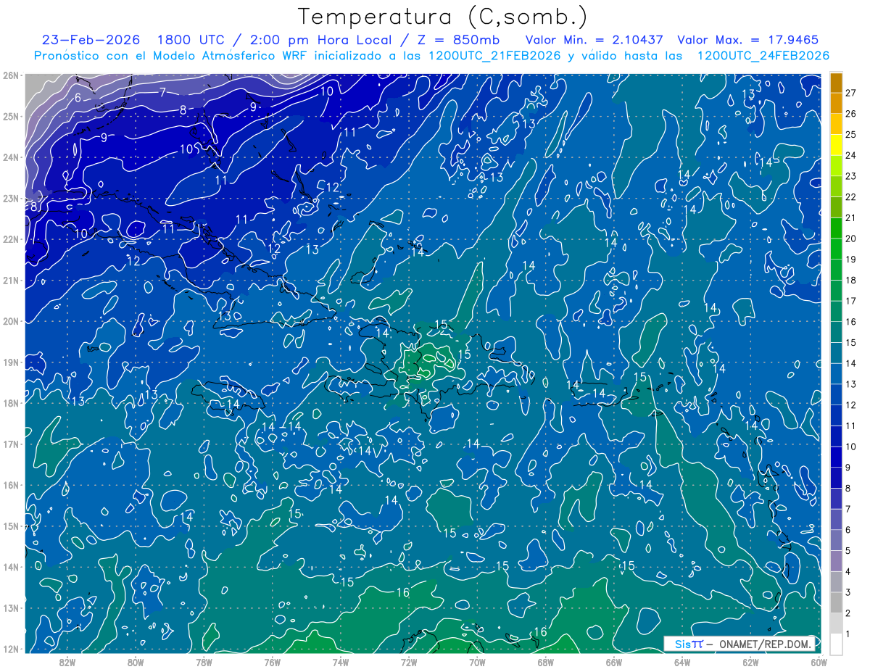
Task: Click the colorbar segment between 14 and 15
Action: [x=837, y=353]
